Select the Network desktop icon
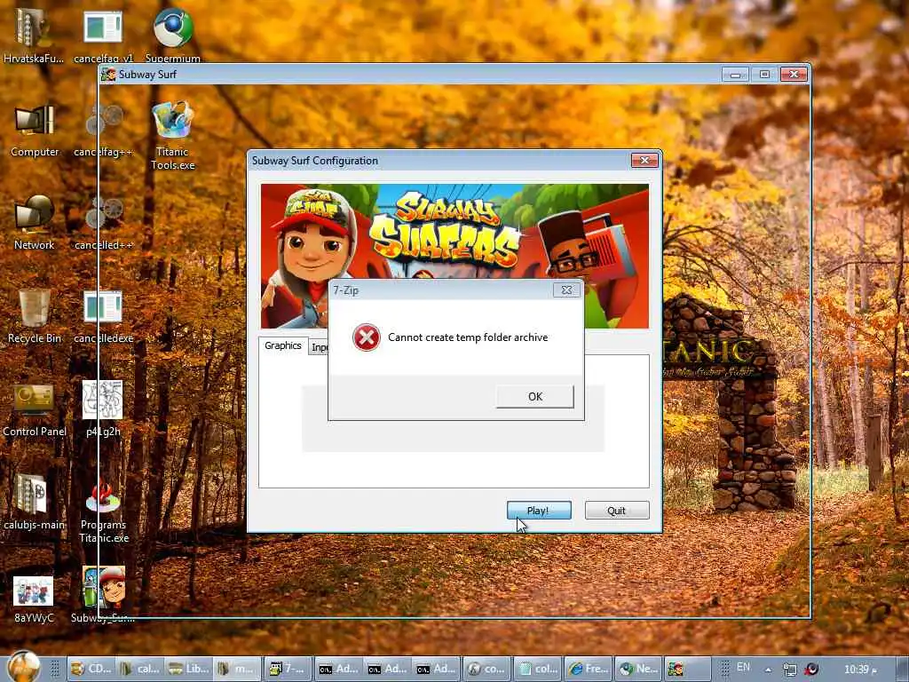Image resolution: width=909 pixels, height=682 pixels. (x=34, y=223)
